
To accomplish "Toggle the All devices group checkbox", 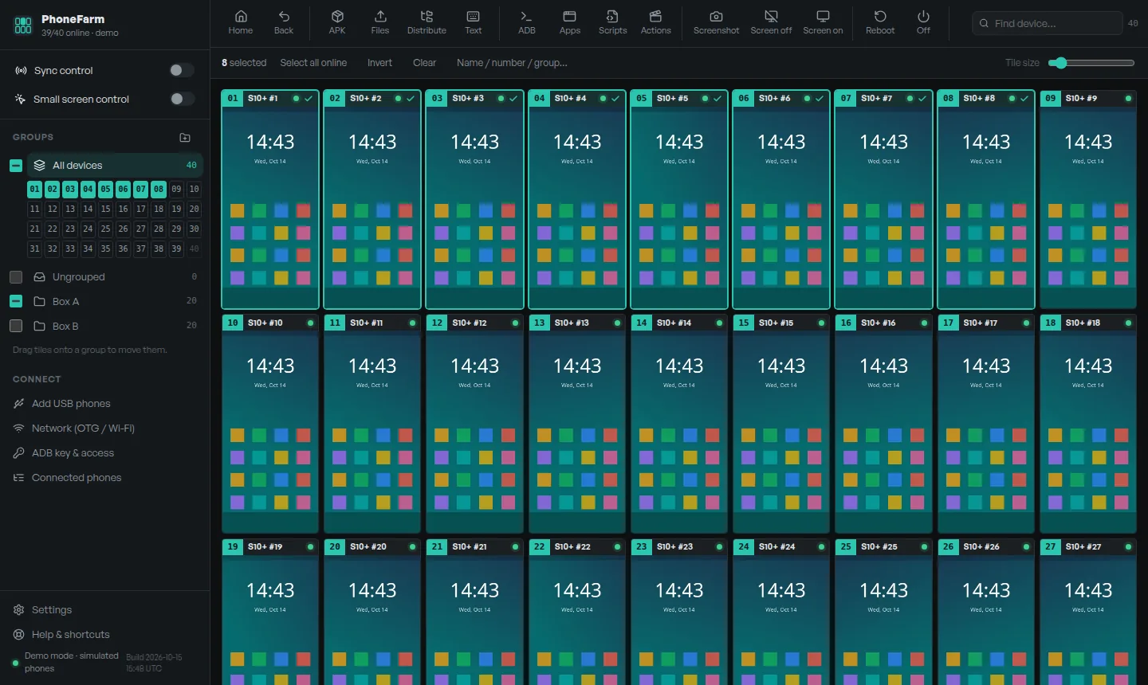I will point(16,166).
